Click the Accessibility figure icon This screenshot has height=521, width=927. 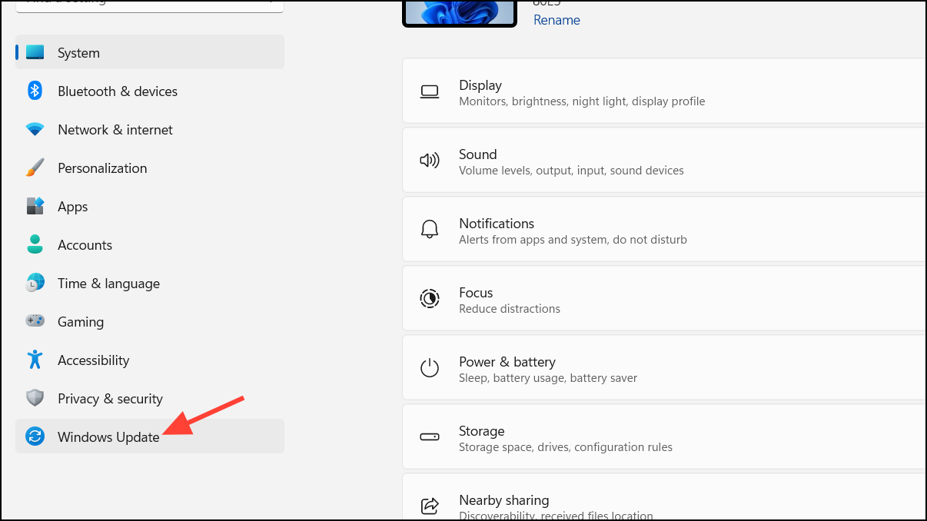click(35, 360)
